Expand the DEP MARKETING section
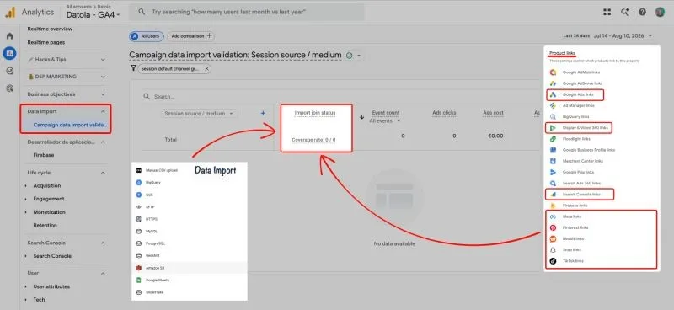The image size is (674, 310). tap(103, 77)
